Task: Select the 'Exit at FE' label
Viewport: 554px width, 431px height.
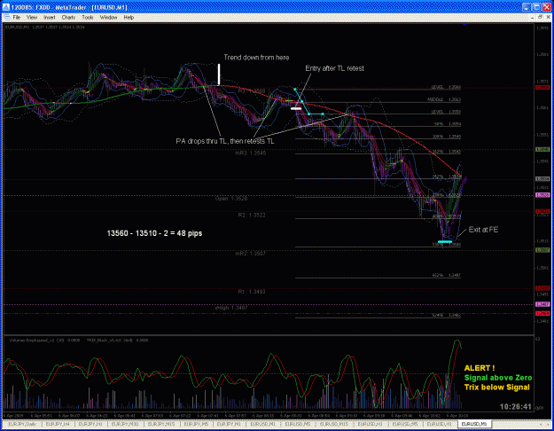Action: click(x=483, y=230)
